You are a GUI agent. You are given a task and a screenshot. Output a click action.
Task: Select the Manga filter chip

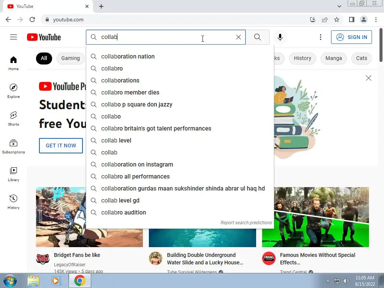(x=333, y=58)
